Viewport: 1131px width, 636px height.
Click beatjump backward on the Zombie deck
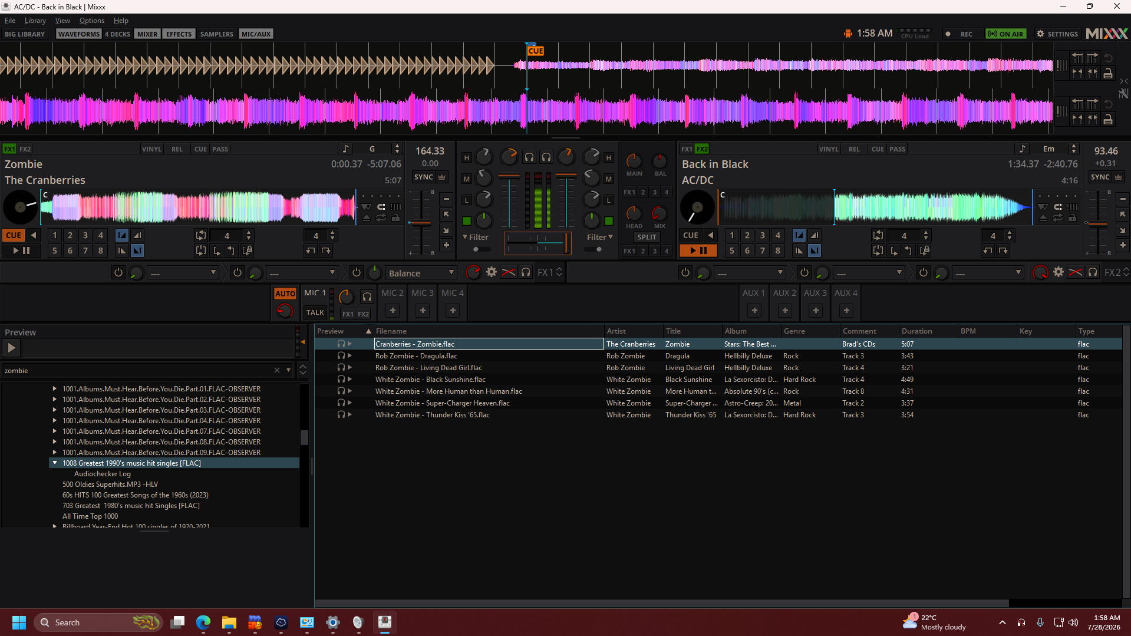311,251
